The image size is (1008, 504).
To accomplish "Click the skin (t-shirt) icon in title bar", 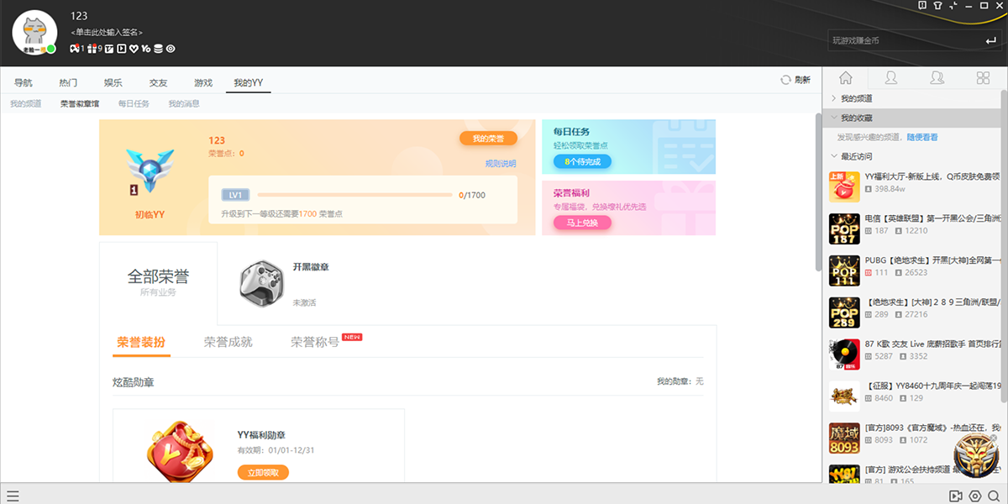I will tap(937, 6).
